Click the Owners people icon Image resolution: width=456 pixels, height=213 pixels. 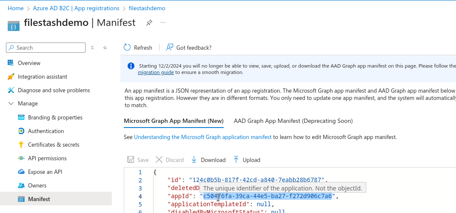[21, 185]
